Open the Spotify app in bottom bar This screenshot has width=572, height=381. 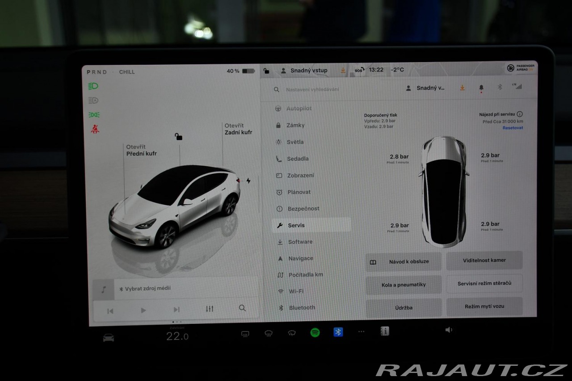tap(315, 332)
